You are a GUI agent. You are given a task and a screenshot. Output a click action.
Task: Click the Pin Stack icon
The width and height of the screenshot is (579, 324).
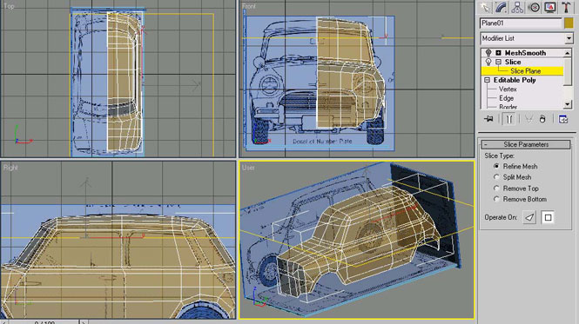(489, 119)
